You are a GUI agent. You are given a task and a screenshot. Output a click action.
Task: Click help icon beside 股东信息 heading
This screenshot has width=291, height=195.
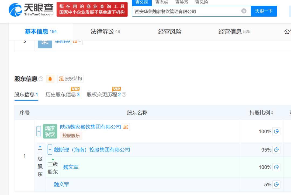41,79
